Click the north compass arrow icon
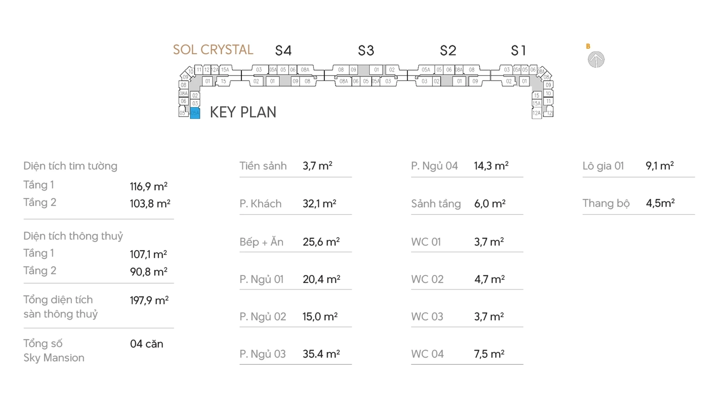718x404 pixels. click(596, 59)
